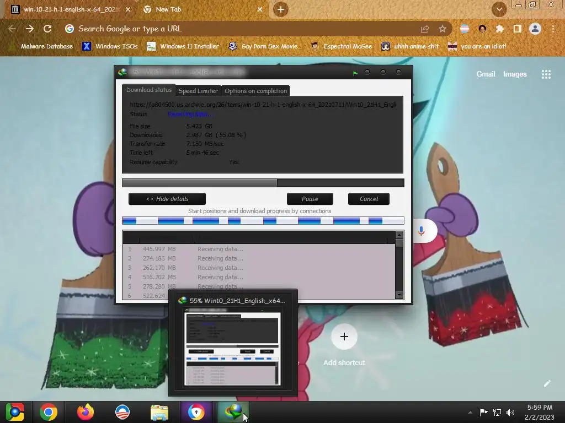The image size is (565, 423).
Task: Click the voice search microphone icon
Action: (421, 231)
